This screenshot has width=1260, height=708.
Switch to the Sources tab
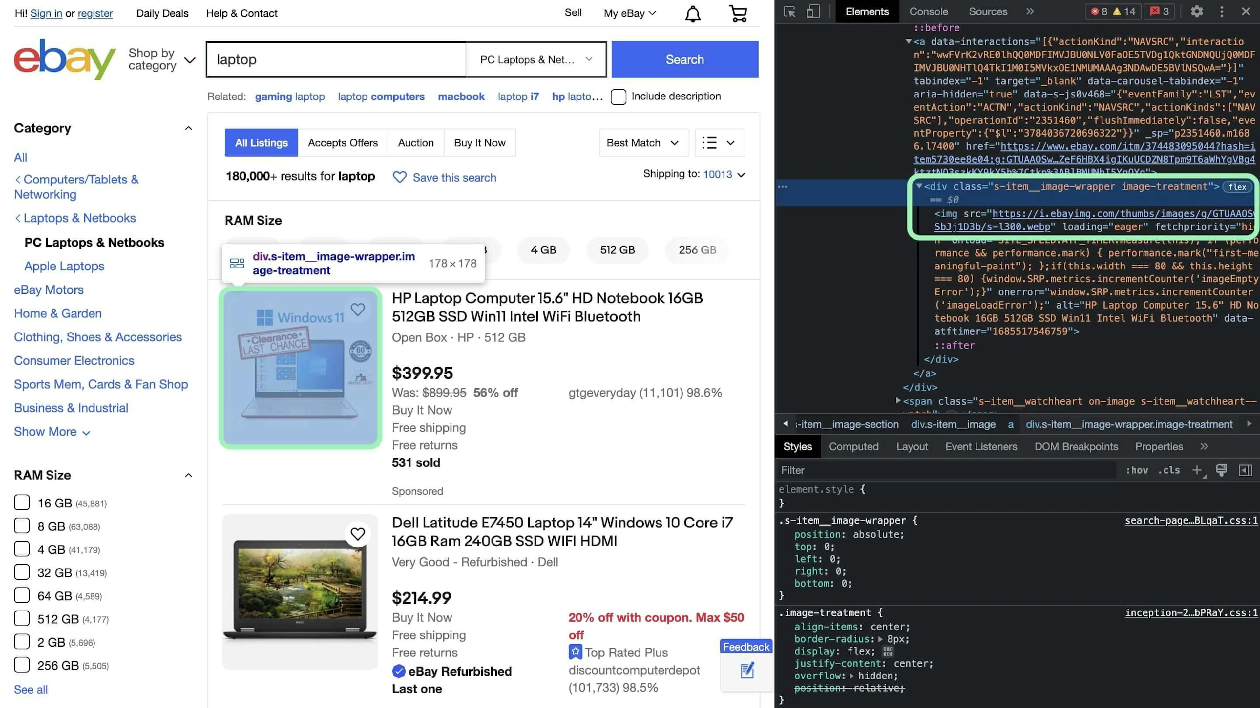coord(988,11)
